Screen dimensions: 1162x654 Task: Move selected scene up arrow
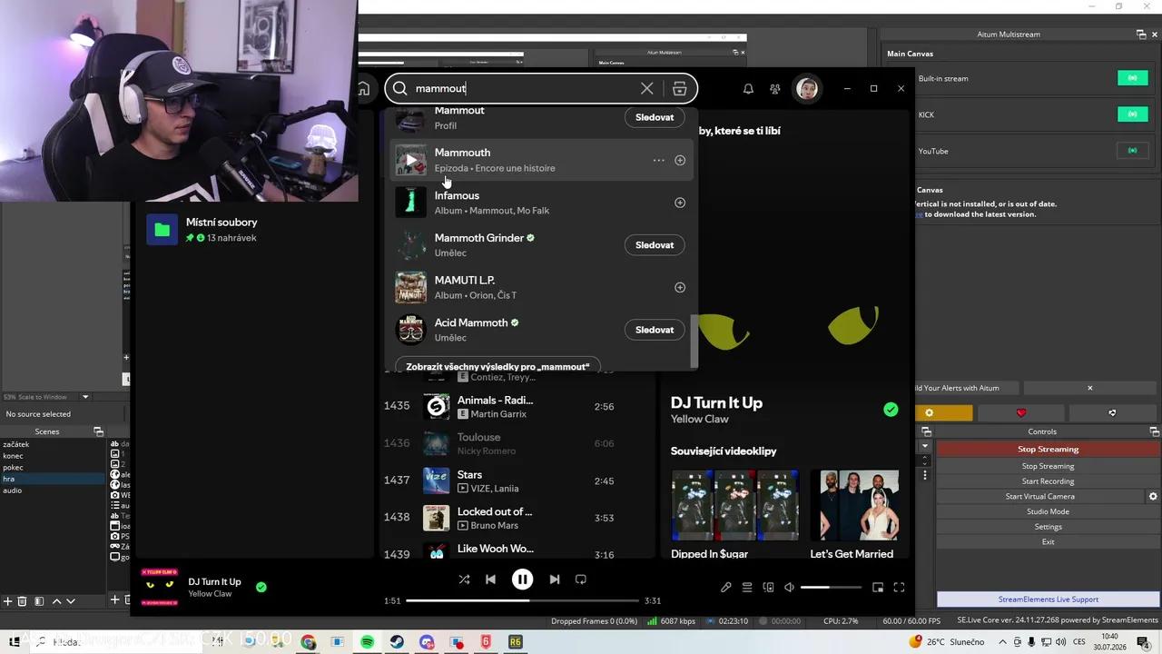[56, 601]
